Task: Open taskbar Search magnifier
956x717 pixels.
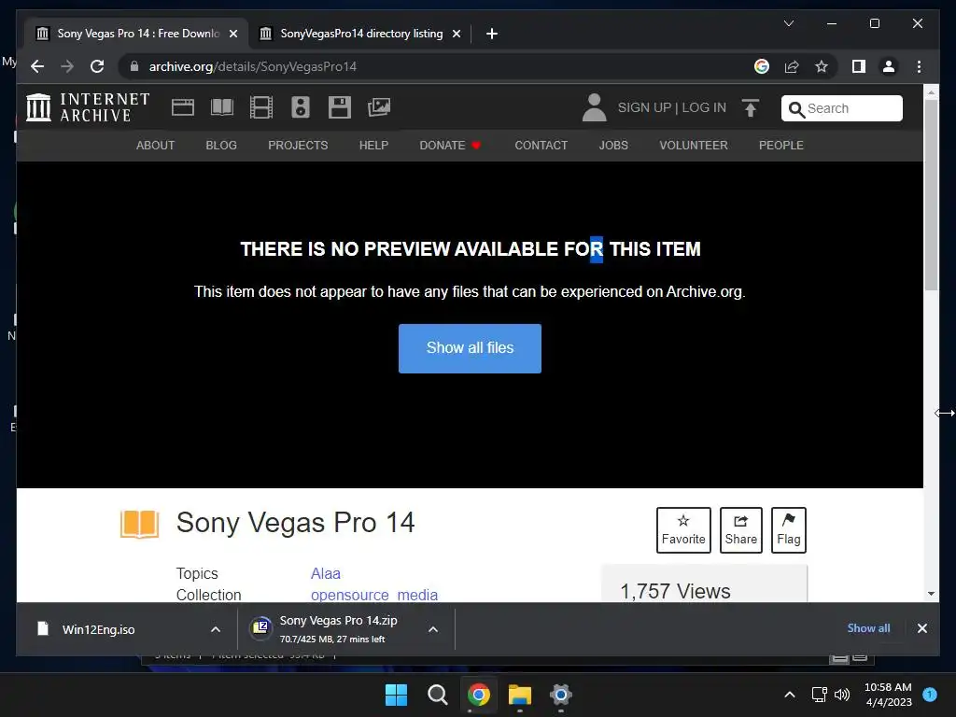Action: click(x=437, y=695)
